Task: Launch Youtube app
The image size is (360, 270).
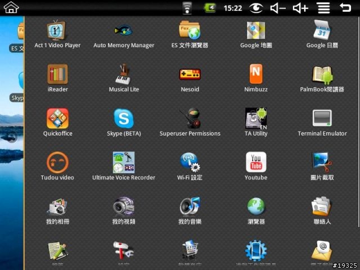Action: [256, 166]
